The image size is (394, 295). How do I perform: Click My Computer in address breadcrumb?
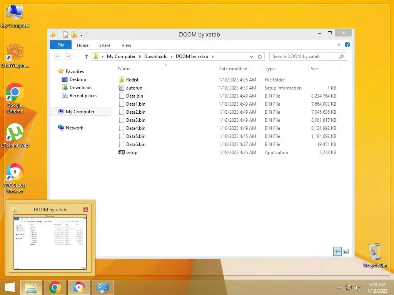point(121,56)
